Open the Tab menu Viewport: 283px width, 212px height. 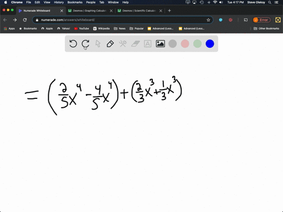click(x=101, y=2)
